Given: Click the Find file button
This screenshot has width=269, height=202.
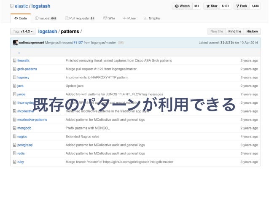Looking at the screenshot, I should tap(235, 31).
